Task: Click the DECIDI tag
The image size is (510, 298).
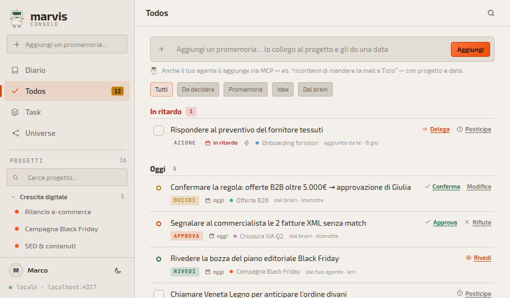Action: point(184,200)
